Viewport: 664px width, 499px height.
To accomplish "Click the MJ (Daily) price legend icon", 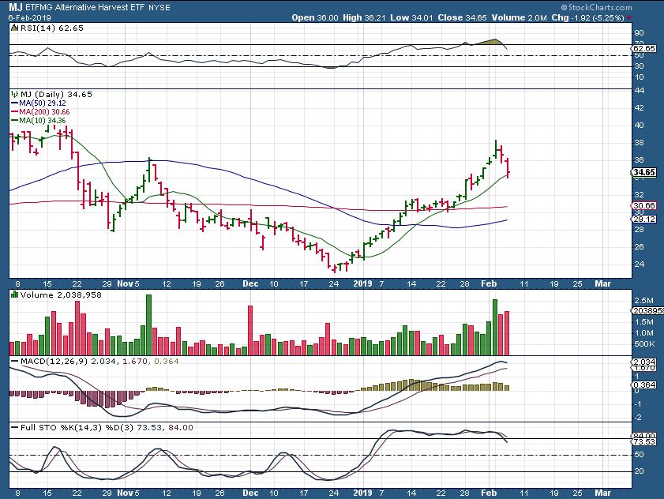I will (x=13, y=94).
